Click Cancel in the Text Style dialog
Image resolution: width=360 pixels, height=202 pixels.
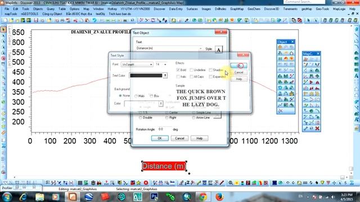[238, 72]
